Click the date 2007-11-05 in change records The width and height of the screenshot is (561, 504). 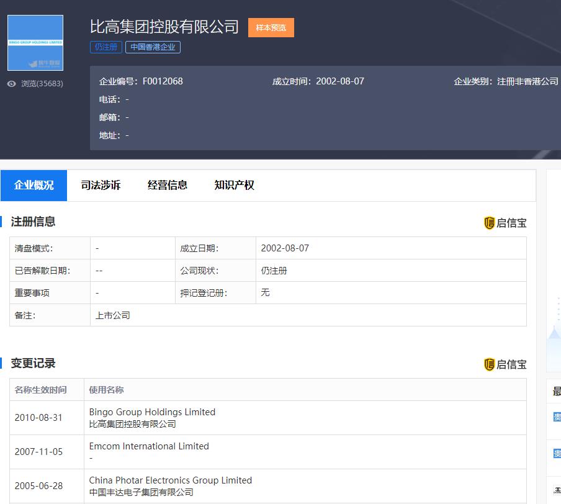tap(38, 452)
